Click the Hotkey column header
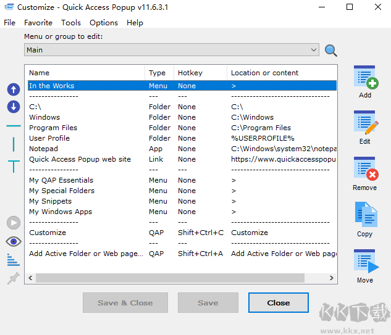Viewport: 391px width, 335px height. point(200,73)
